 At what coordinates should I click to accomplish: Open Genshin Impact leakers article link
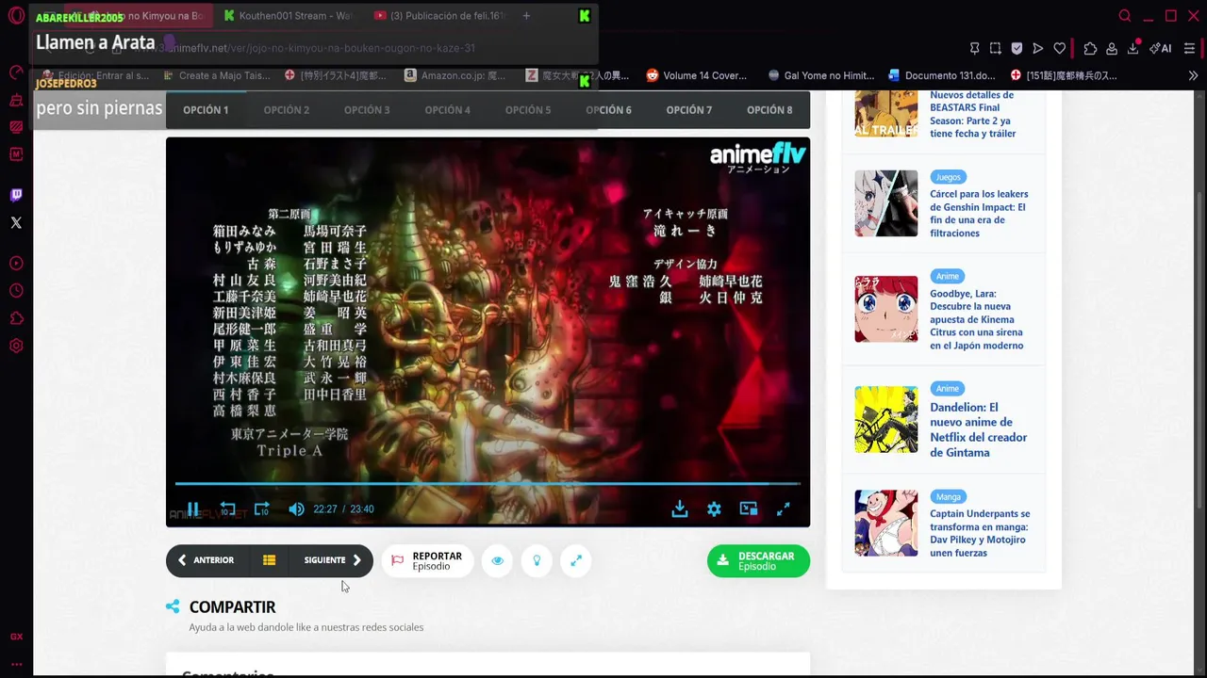point(979,214)
